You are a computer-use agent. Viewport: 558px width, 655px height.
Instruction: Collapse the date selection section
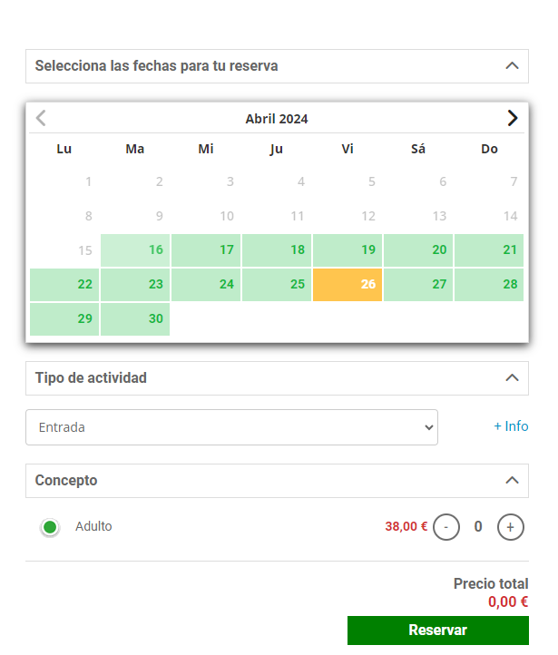[512, 66]
